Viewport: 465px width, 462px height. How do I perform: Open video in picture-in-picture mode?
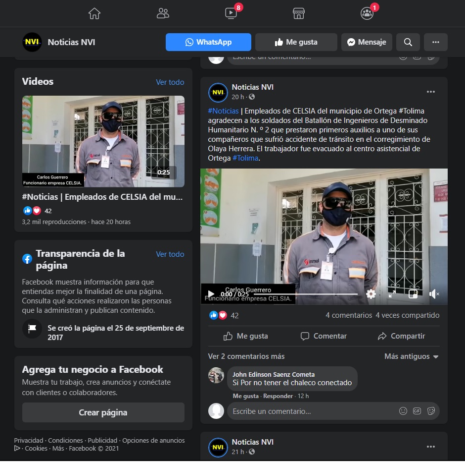click(x=413, y=294)
